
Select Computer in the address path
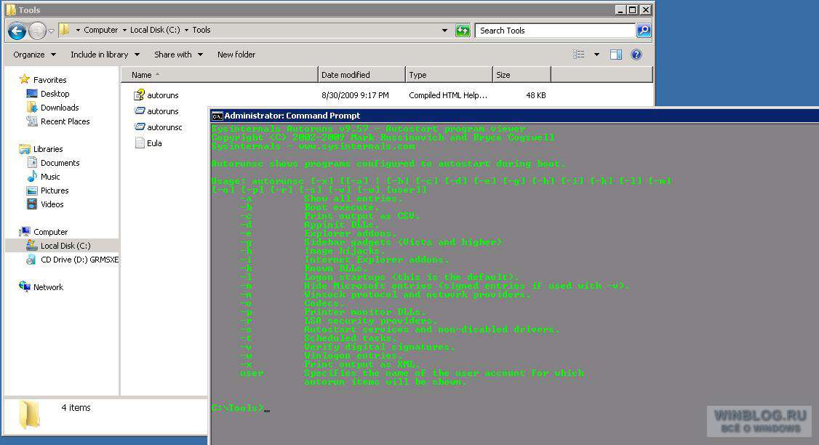coord(101,30)
